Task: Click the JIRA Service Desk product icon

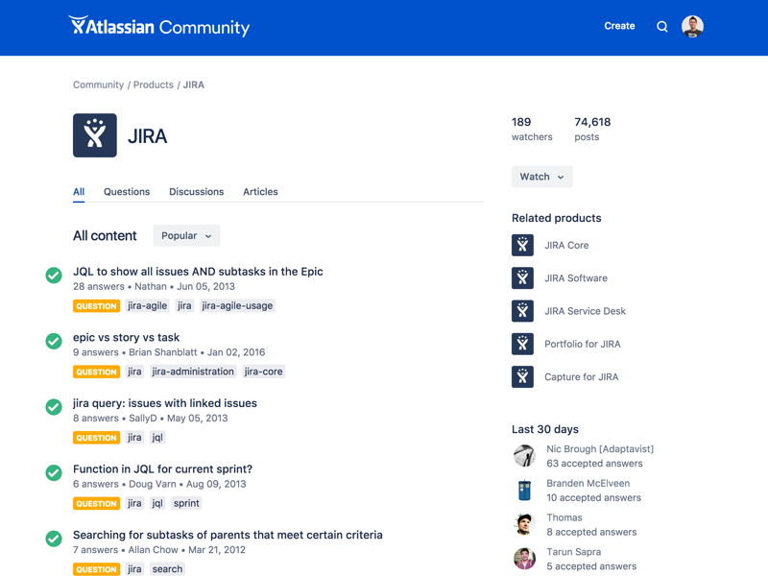Action: 522,310
